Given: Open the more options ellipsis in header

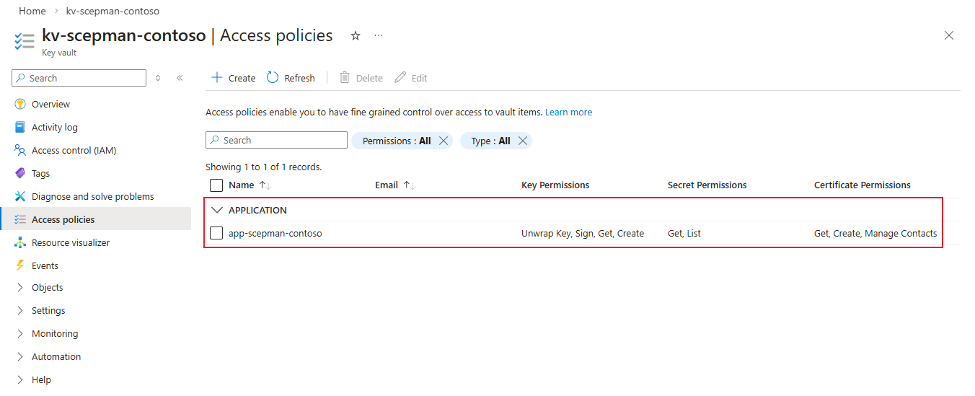Looking at the screenshot, I should [x=379, y=36].
